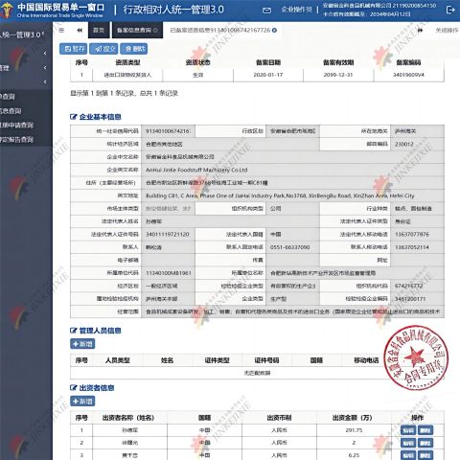Image resolution: width=460 pixels, height=460 pixels.
Task: Click the 组织机构代码 value 674216772
Action: point(417,286)
